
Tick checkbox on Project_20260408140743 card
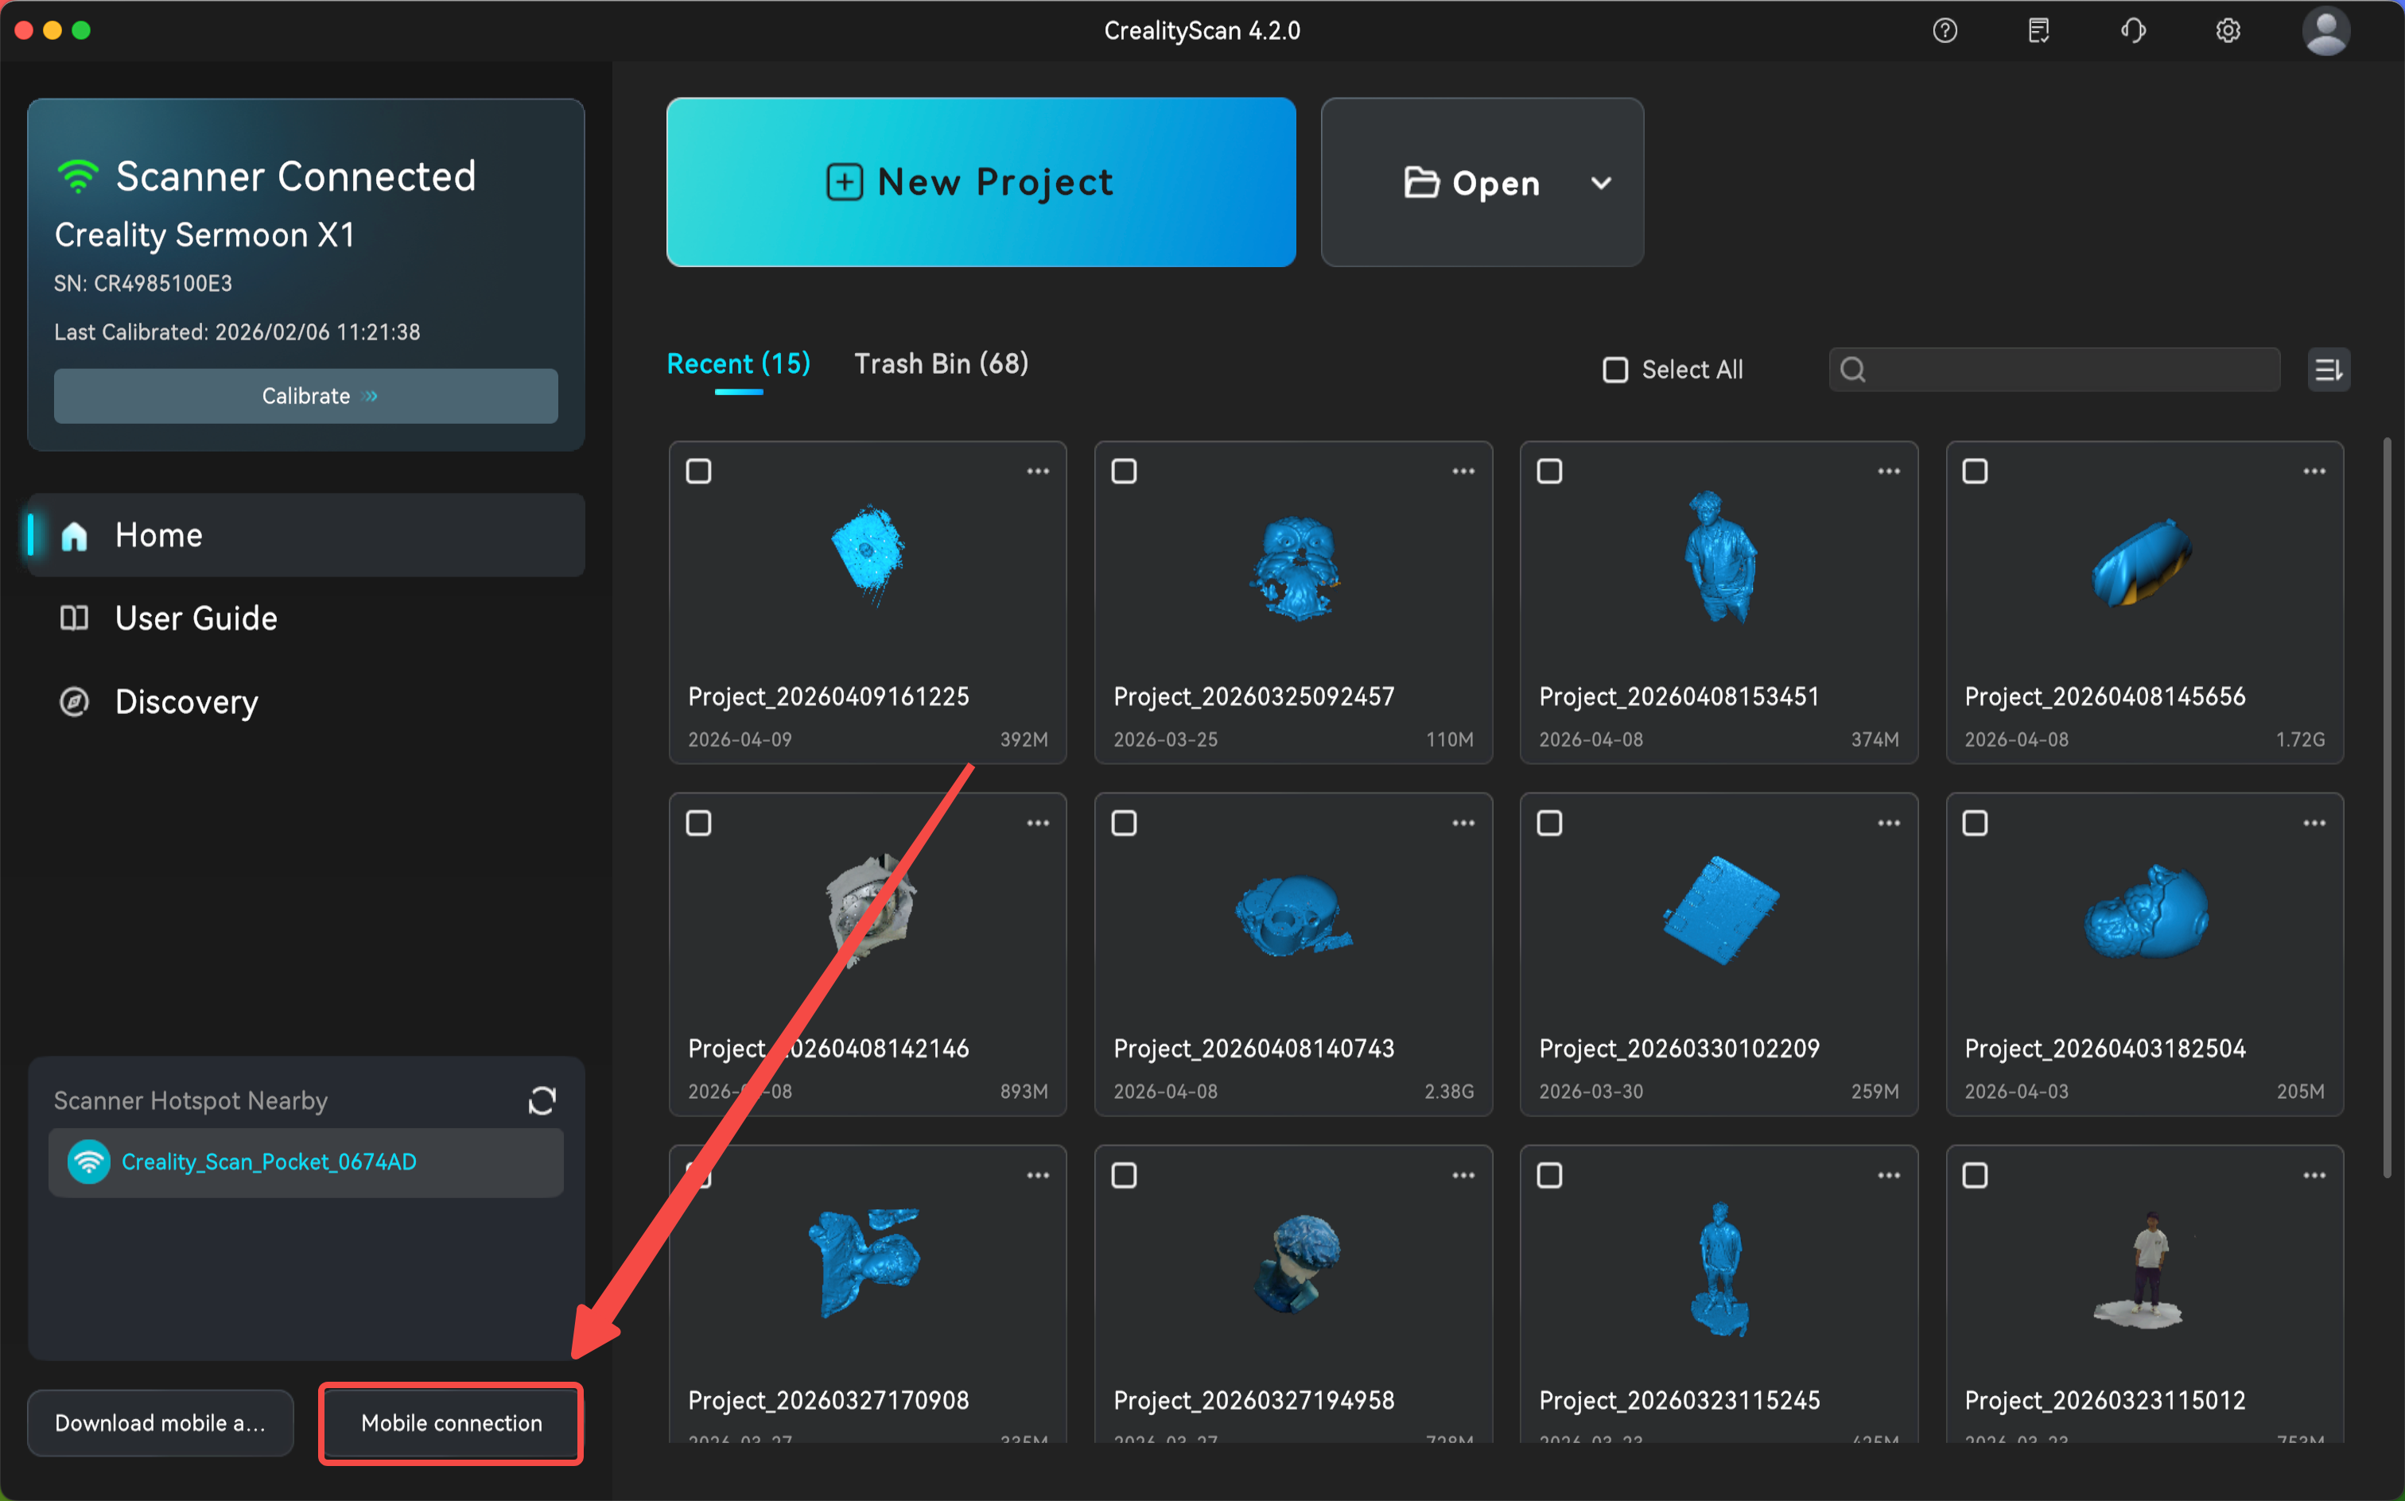1124,823
